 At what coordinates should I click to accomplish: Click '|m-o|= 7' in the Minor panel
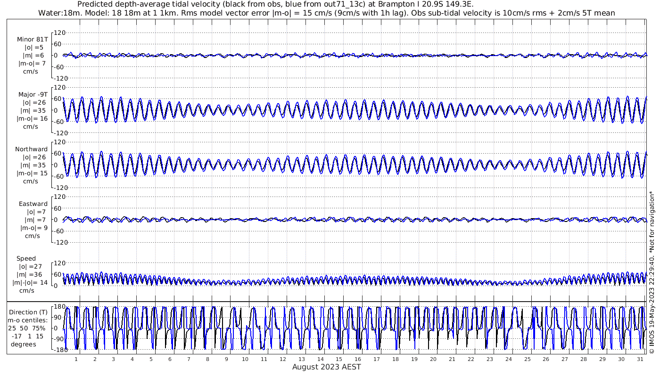click(x=32, y=64)
